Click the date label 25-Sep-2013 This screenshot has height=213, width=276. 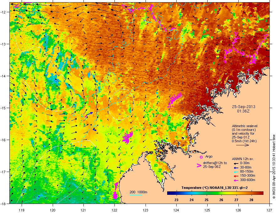243,107
